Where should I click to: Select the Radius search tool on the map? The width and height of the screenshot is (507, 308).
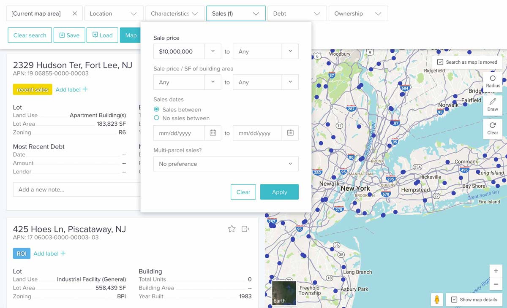[x=493, y=81]
